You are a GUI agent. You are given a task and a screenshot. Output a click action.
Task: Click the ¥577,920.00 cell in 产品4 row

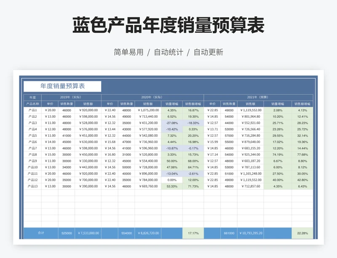(148, 129)
